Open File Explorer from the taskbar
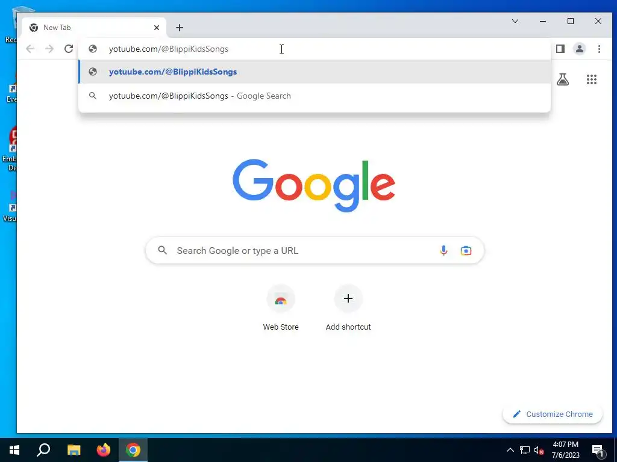Viewport: 617px width, 462px height. [74, 450]
